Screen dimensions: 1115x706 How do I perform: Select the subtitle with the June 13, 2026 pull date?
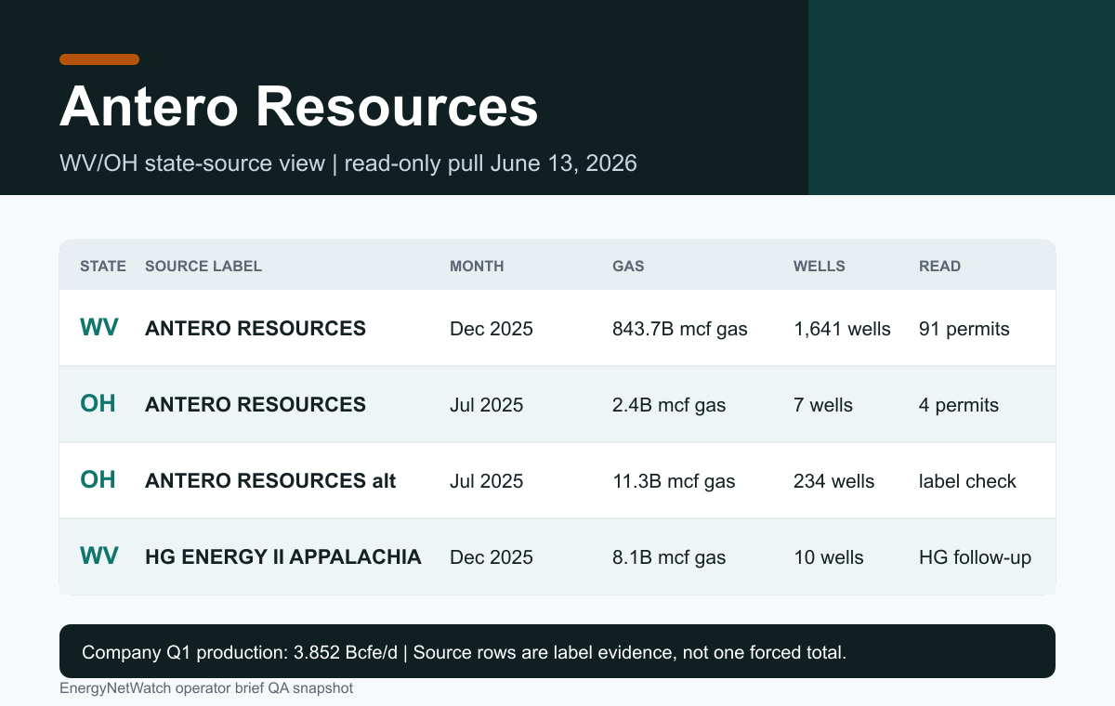pos(348,163)
